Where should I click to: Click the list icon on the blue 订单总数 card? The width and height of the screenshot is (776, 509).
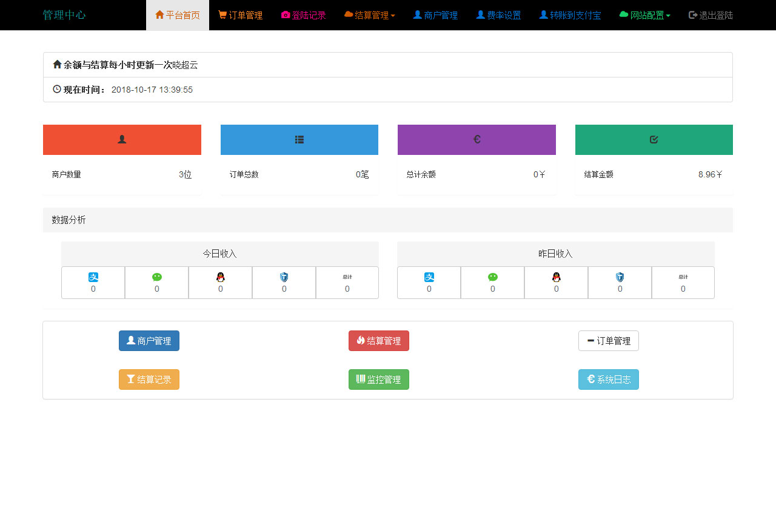pos(299,139)
